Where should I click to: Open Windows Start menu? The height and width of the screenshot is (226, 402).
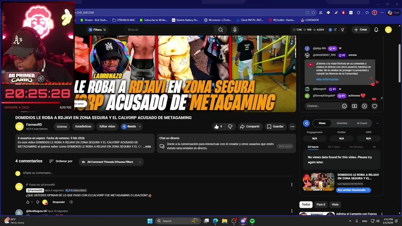pyautogui.click(x=150, y=221)
